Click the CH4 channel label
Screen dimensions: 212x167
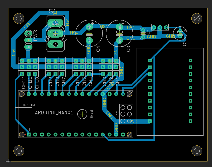(x=91, y=82)
